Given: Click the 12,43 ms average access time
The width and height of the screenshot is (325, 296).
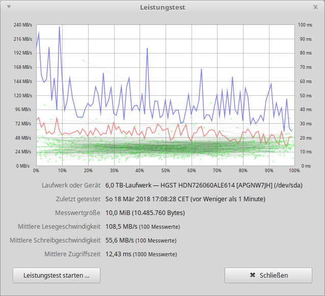Looking at the screenshot, I should [118, 254].
